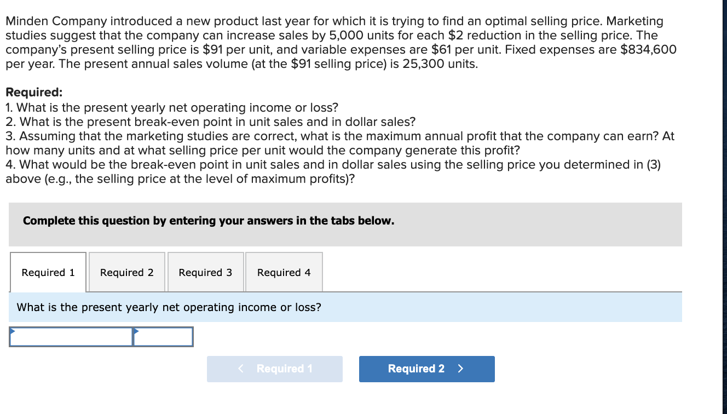Click requirement 3 about maximum annual profit
This screenshot has width=727, height=414.
point(339,143)
